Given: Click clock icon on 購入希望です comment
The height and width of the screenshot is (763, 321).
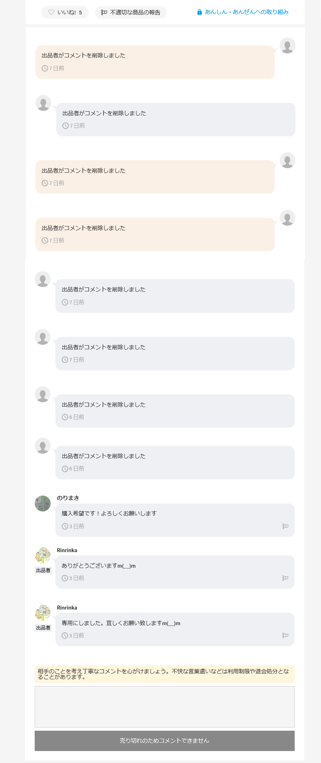Looking at the screenshot, I should point(65,526).
